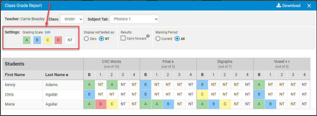This screenshot has width=317, height=116.
Task: Open the Class dropdown showing kinder
Action: pos(72,19)
